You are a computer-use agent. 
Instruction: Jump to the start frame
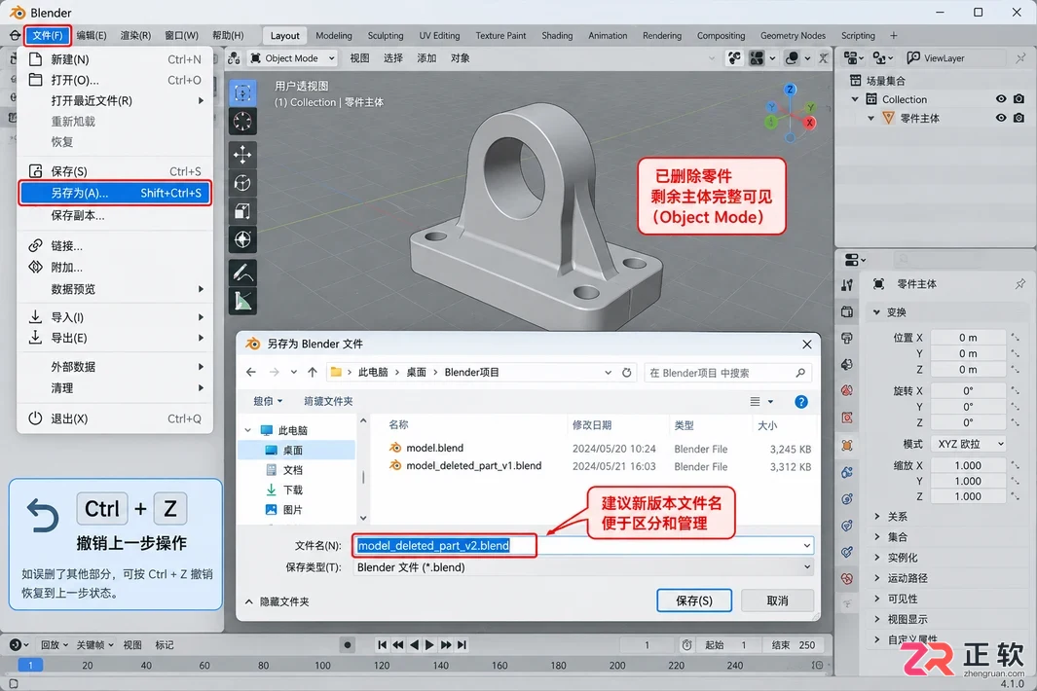pyautogui.click(x=383, y=644)
